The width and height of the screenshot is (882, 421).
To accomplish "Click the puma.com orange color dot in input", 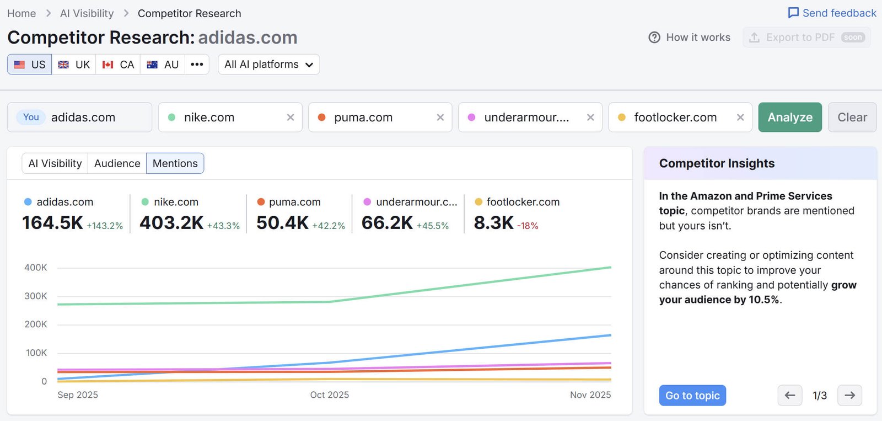I will (x=322, y=117).
